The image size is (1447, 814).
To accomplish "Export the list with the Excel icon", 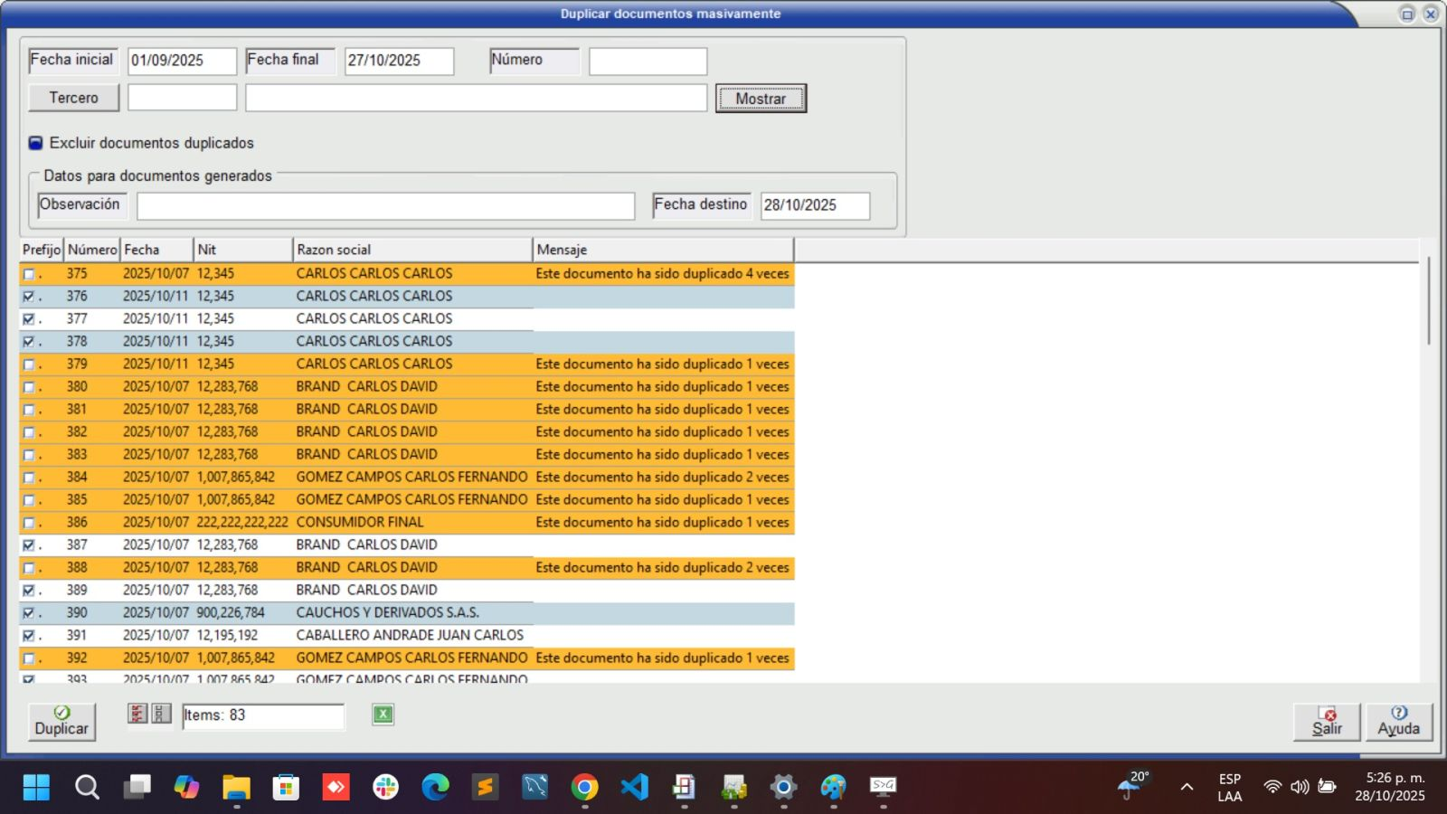I will coord(383,715).
